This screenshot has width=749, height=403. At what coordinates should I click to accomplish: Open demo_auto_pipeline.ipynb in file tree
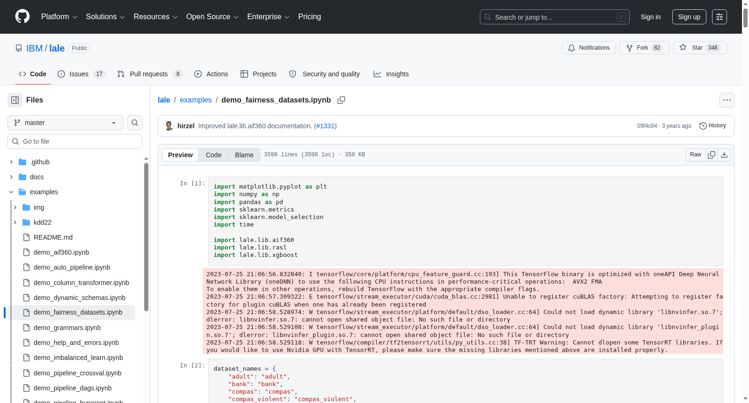point(72,267)
